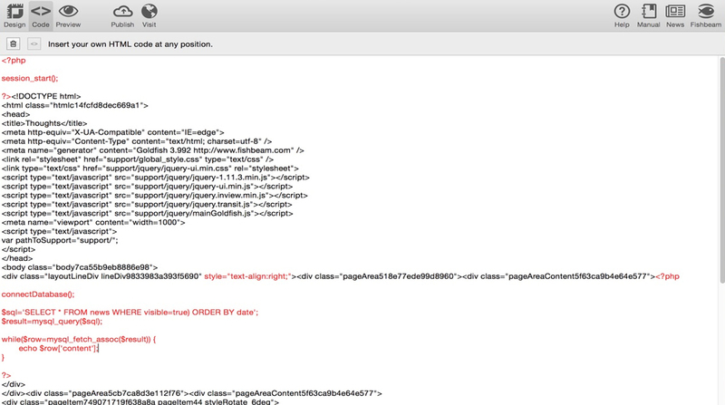Click the '<title>Thoughts</title>' line
Screen dimensions: 725x405
(x=44, y=123)
